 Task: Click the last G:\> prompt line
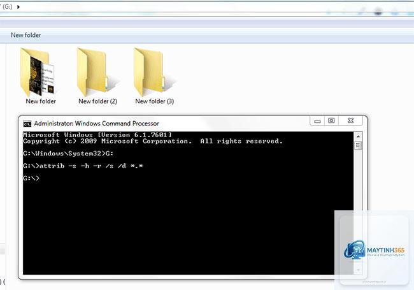pyautogui.click(x=31, y=178)
